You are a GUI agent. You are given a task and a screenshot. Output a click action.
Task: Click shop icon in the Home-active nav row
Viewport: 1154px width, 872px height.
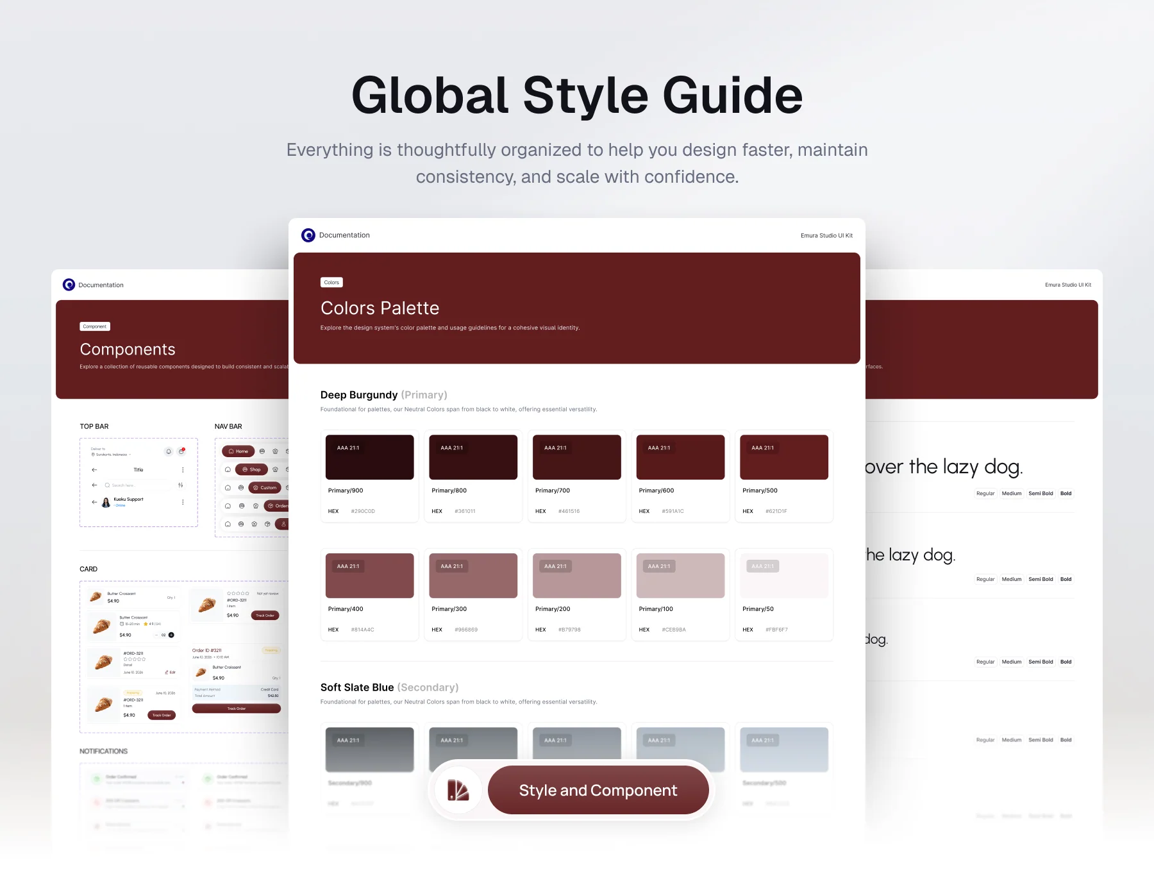tap(262, 451)
